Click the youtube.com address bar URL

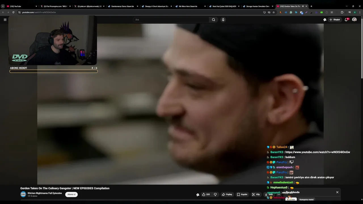pos(39,12)
